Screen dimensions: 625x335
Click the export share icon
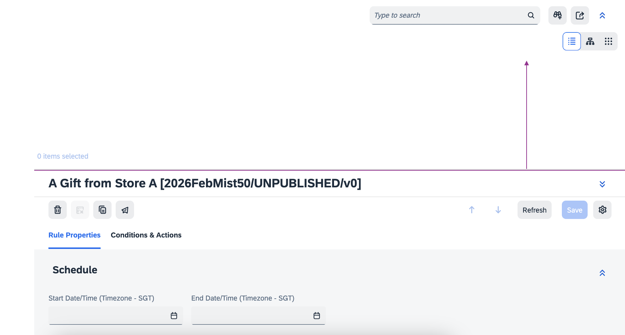[580, 15]
